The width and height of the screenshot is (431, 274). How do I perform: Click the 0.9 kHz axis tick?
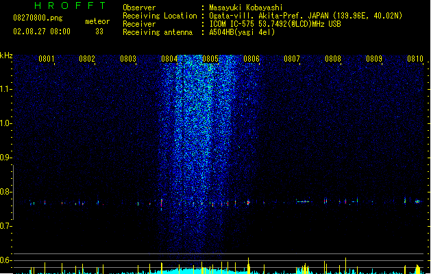tap(5, 158)
